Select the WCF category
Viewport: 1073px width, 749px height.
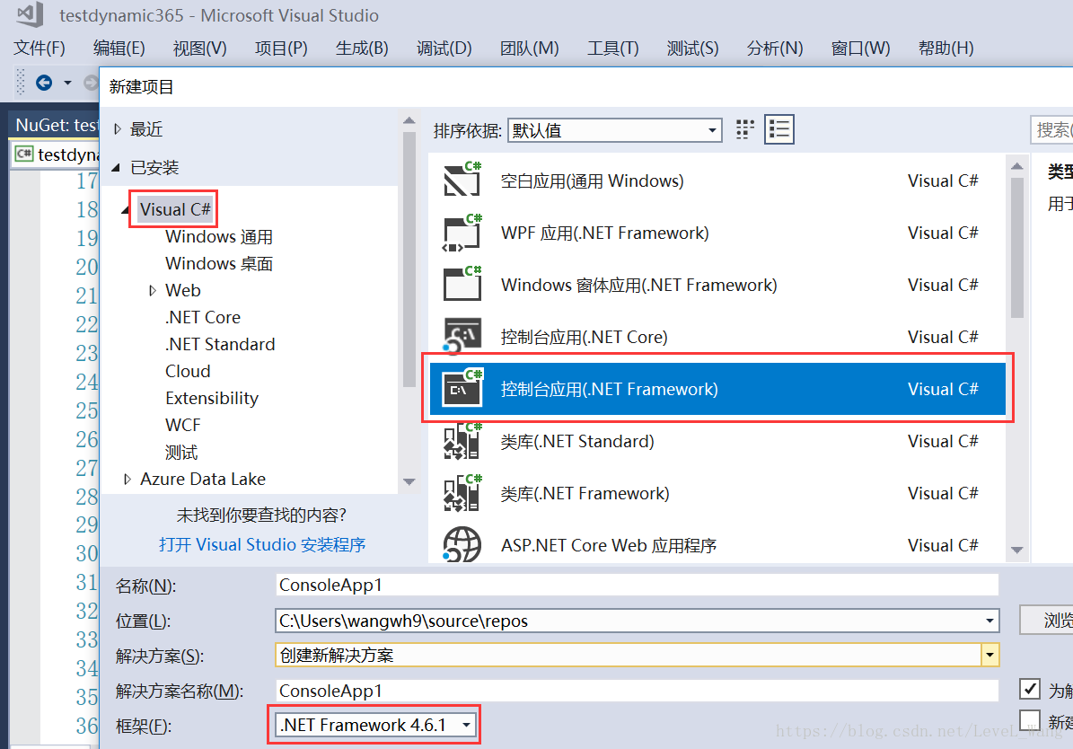pyautogui.click(x=182, y=425)
